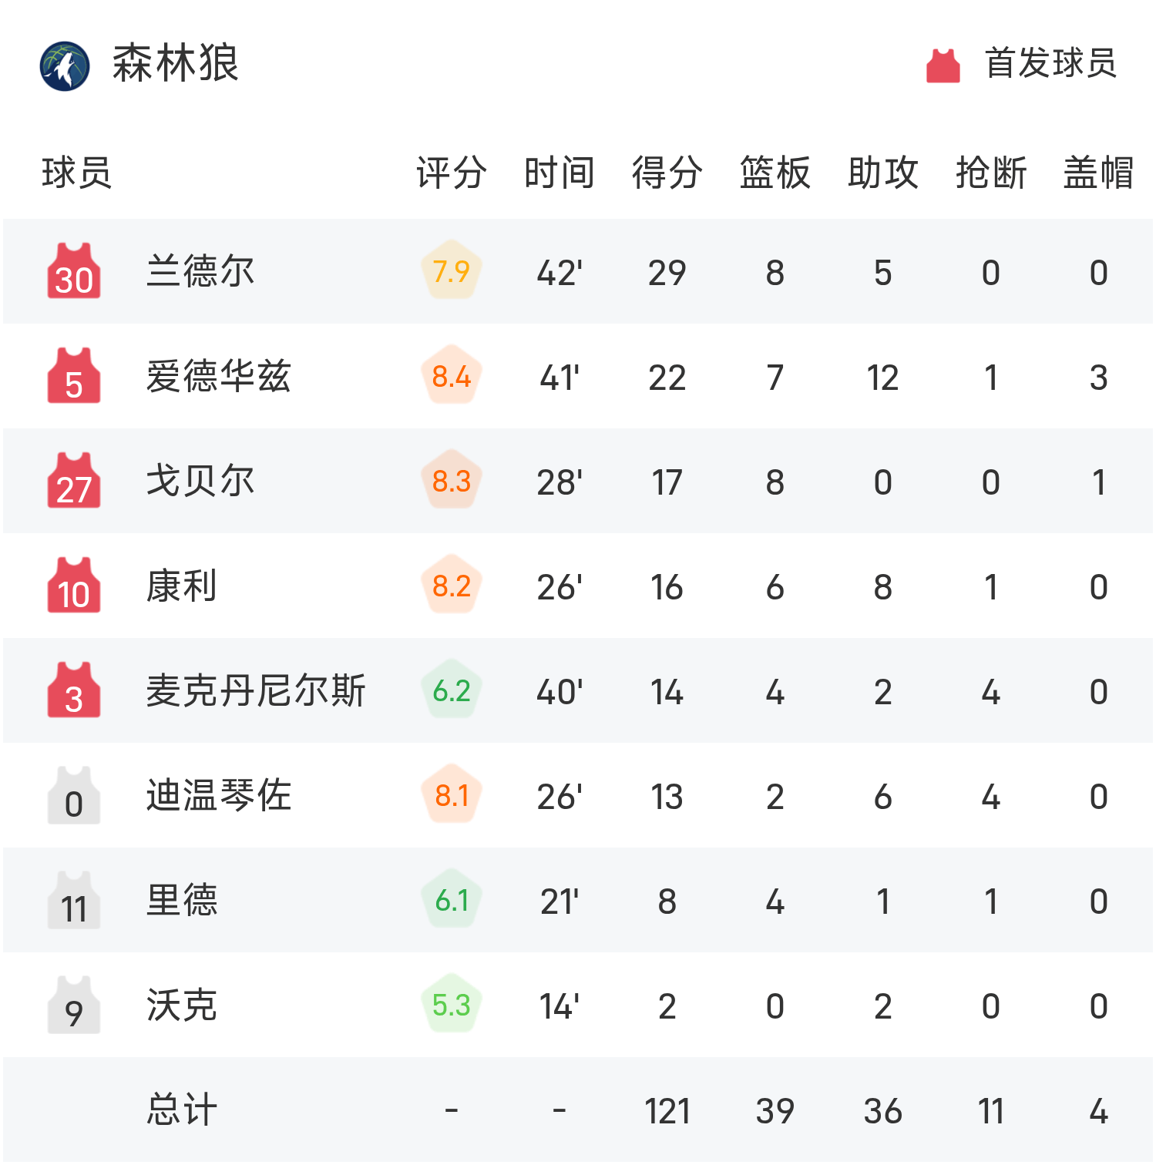Screen dimensions: 1156x1165
Task: Click the green 5.3 rating badge
Action: (x=451, y=1006)
